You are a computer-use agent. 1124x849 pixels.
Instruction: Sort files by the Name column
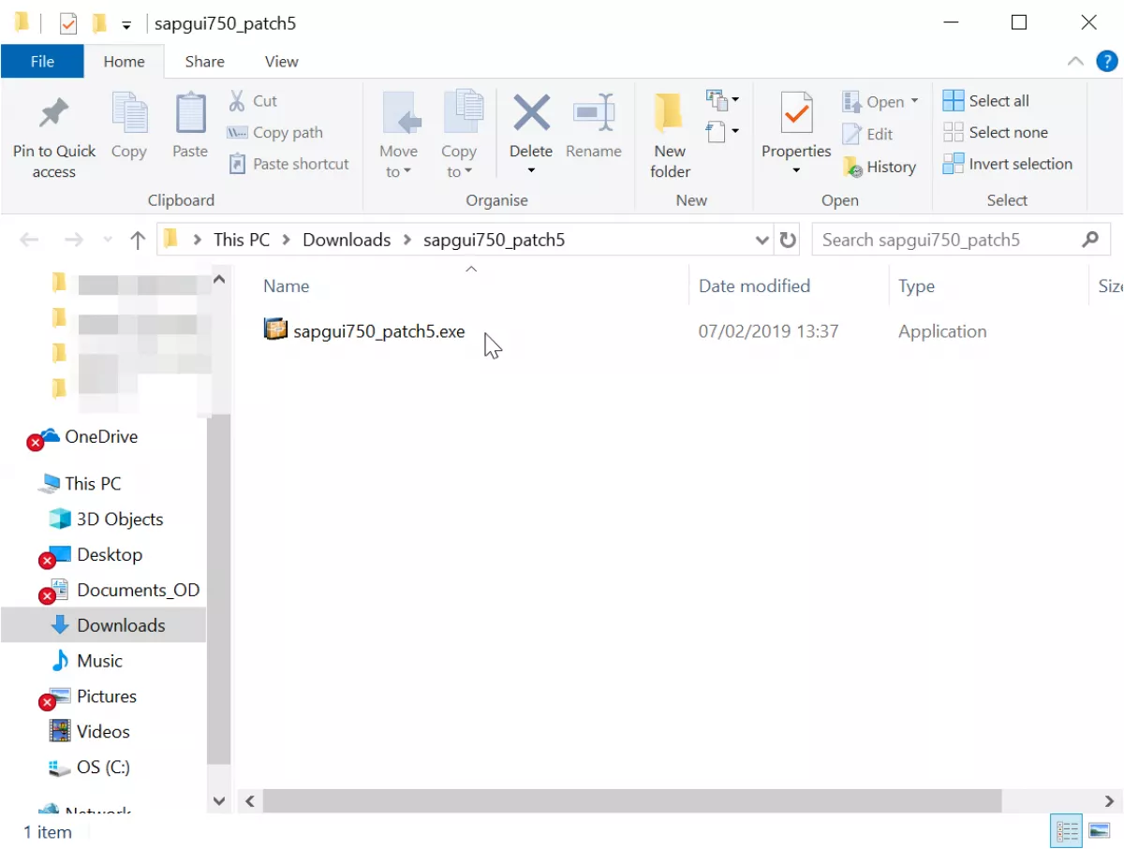(287, 286)
